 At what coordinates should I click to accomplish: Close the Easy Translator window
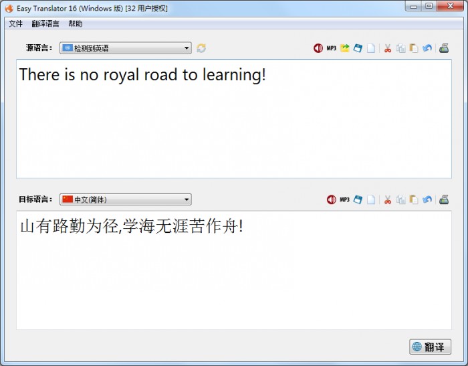(x=450, y=6)
